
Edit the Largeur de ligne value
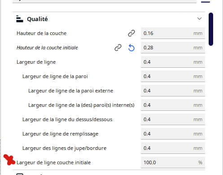click(x=173, y=62)
